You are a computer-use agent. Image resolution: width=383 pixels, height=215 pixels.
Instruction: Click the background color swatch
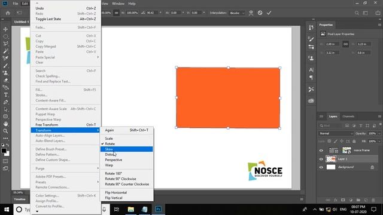(x=8, y=154)
